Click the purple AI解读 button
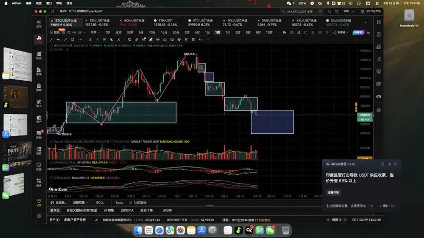 [358, 32]
